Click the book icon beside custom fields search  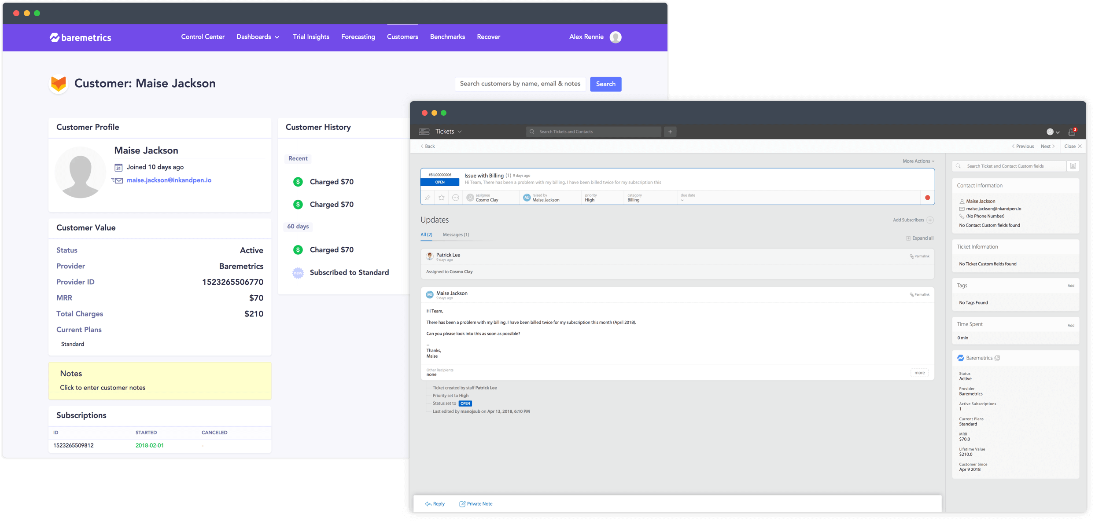point(1073,166)
